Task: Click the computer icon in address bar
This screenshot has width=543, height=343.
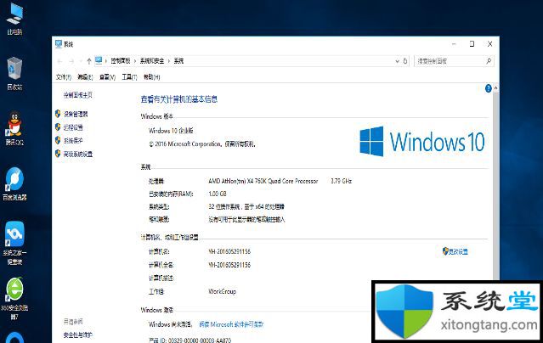Action: pos(99,60)
